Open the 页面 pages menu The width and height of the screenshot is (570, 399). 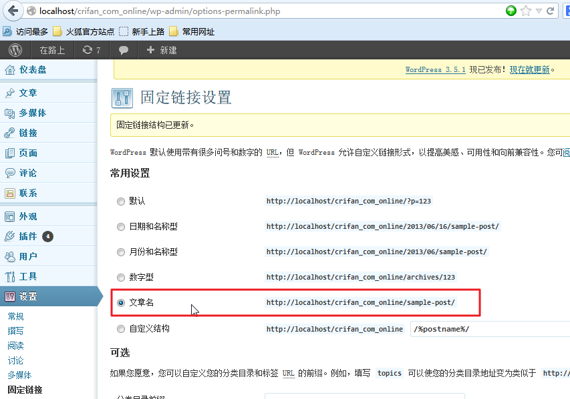click(x=48, y=153)
